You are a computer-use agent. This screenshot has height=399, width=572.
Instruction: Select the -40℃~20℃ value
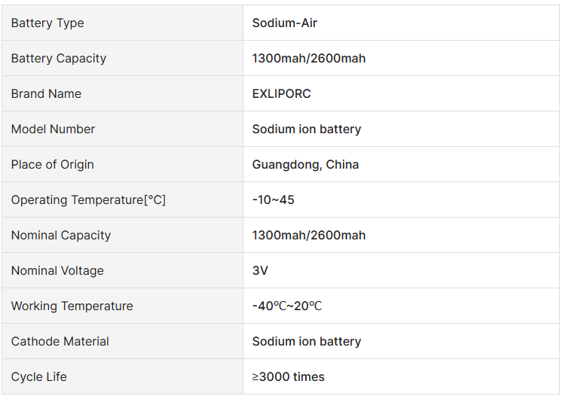(287, 306)
